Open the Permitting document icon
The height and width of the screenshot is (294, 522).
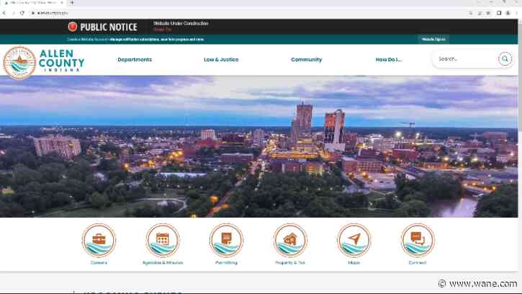point(226,240)
